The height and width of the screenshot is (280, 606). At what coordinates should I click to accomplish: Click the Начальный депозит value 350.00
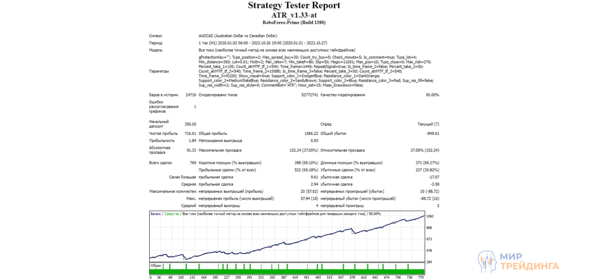(189, 124)
